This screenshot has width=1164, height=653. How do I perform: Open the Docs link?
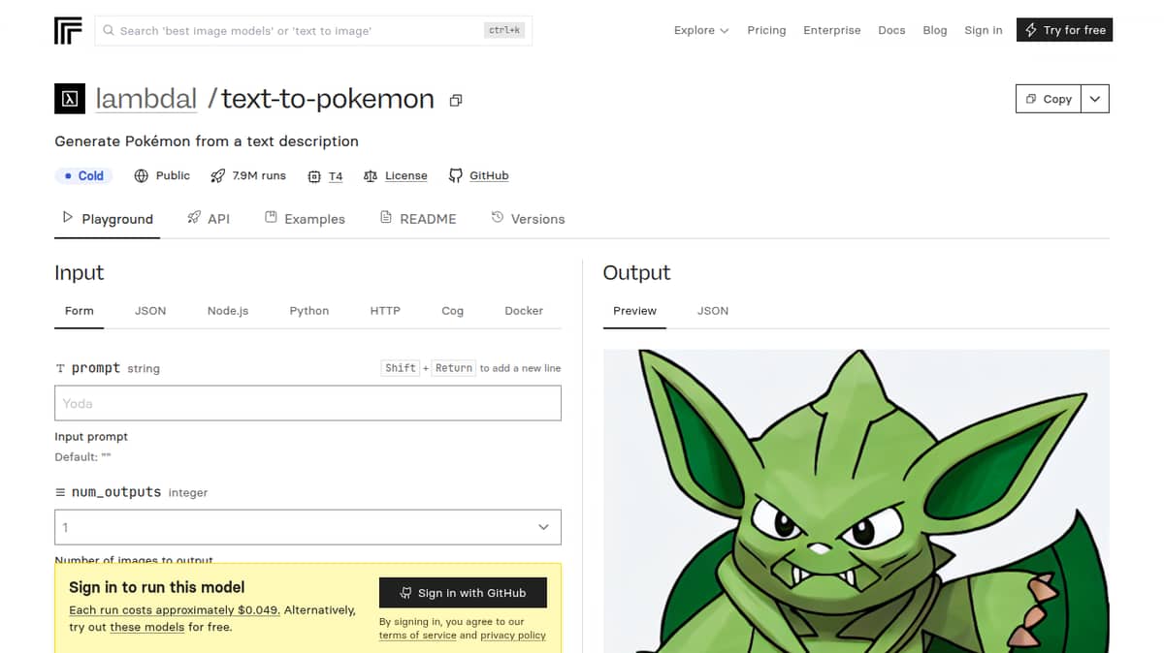coord(891,30)
